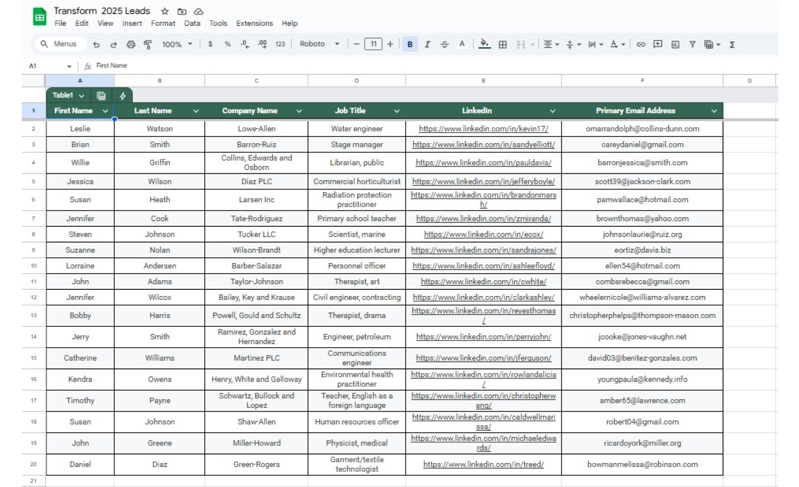Open the insert link tool
799x487 pixels.
click(641, 45)
